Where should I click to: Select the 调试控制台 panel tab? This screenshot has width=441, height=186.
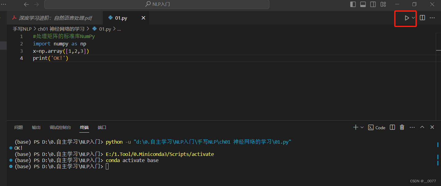pos(60,127)
